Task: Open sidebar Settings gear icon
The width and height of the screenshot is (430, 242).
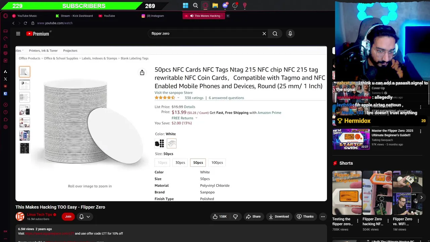Action: point(5,127)
